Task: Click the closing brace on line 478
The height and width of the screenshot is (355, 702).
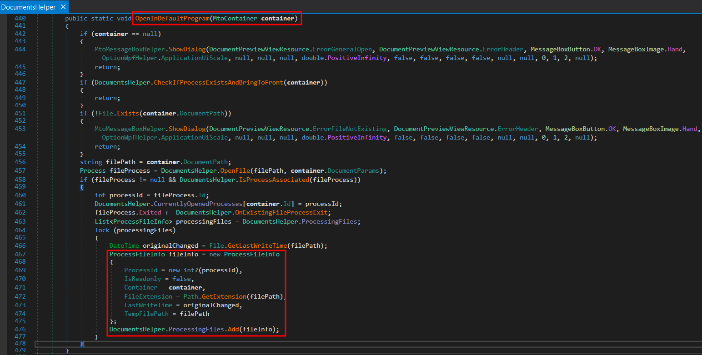Action: (82, 343)
